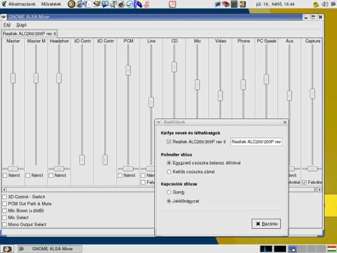Screen dimensions: 337x253
Task: Enable the Mic Boost (+20dB) checkbox
Action: (x=5, y=210)
